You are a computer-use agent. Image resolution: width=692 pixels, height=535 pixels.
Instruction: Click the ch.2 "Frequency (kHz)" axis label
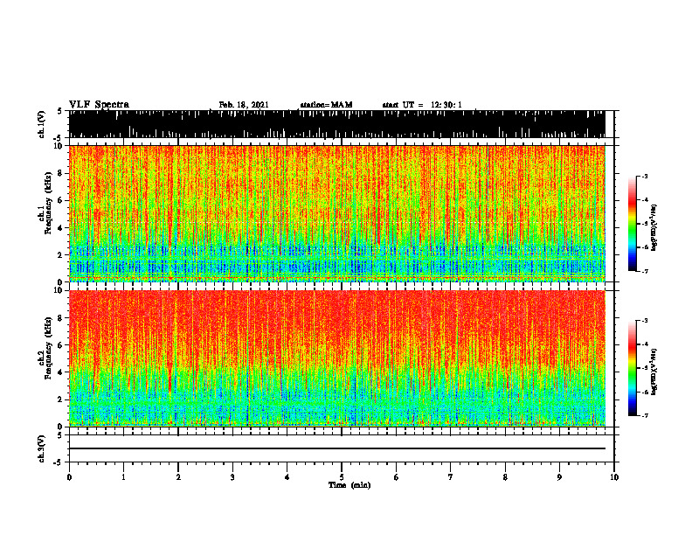48,348
